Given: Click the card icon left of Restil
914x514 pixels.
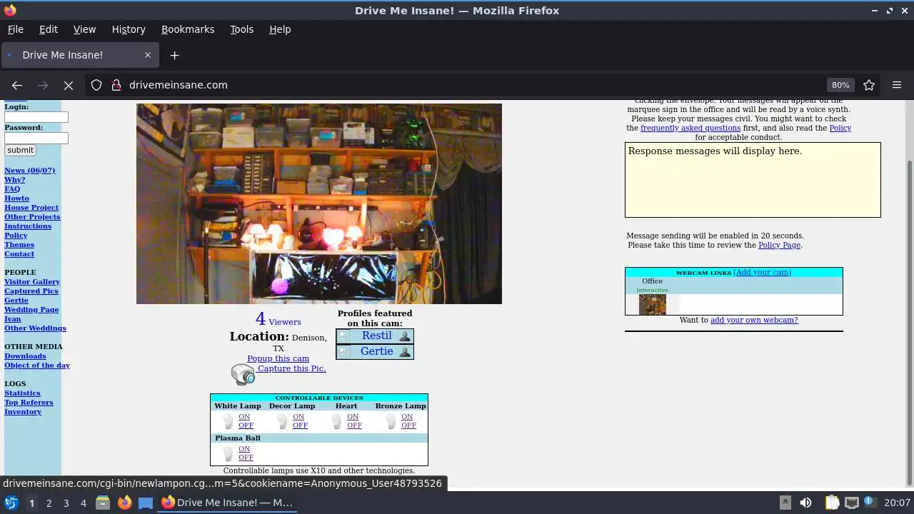Looking at the screenshot, I should (344, 336).
